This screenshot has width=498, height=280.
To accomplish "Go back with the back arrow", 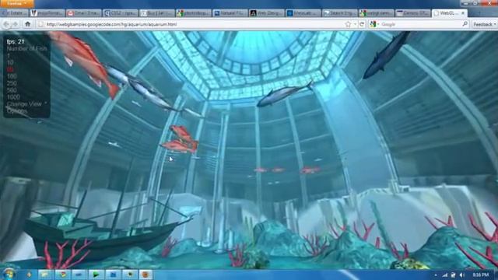I will [x=6, y=24].
